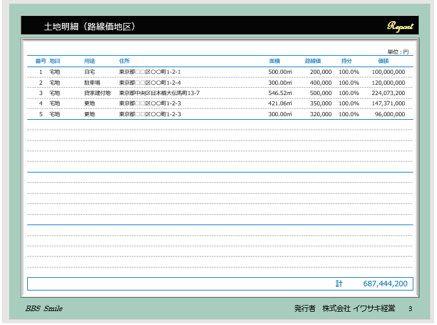Click the total 687,444,200
Image resolution: width=437 pixels, height=325 pixels.
pos(385,283)
